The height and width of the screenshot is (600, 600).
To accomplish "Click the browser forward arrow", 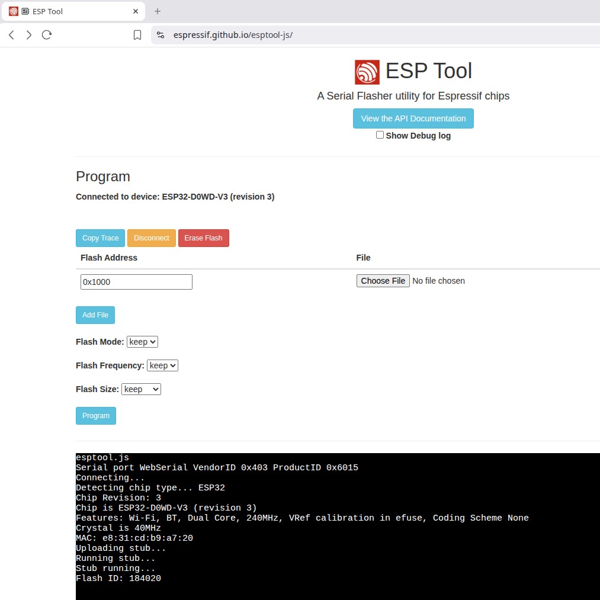I will [28, 35].
